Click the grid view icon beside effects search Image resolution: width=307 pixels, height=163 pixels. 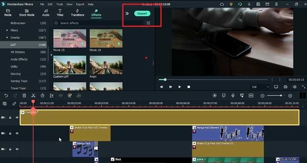148,23
